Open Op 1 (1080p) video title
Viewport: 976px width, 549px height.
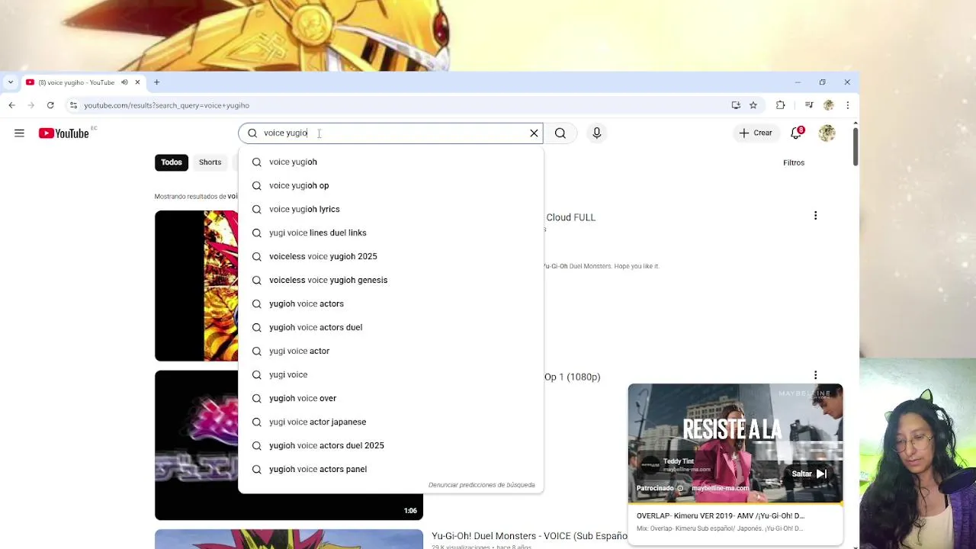pyautogui.click(x=572, y=377)
